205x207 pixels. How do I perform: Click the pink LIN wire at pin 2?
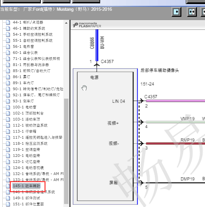(x=176, y=101)
